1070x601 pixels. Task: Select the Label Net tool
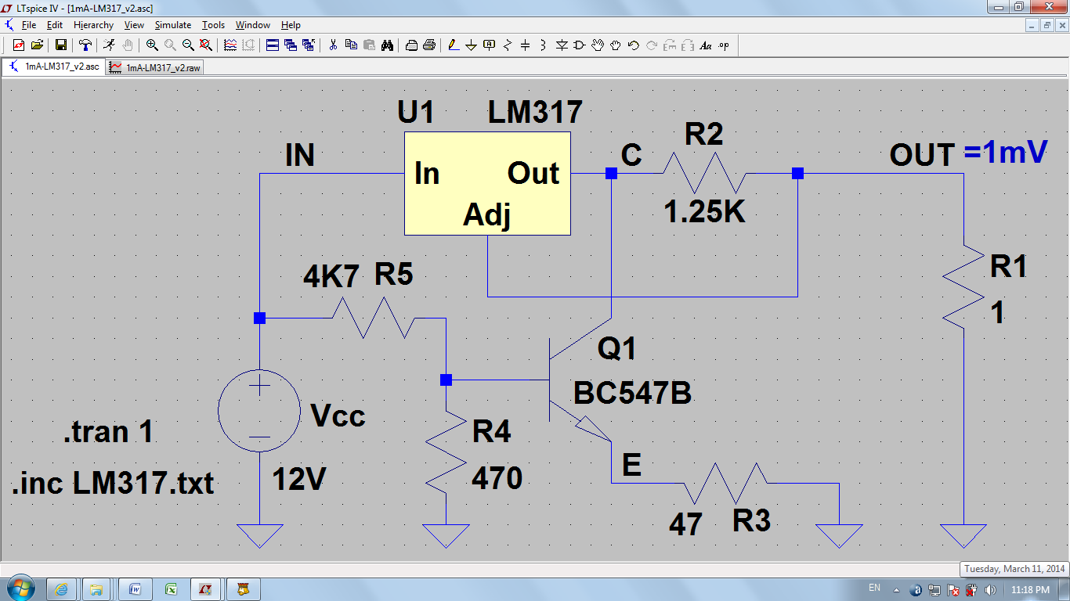point(490,45)
